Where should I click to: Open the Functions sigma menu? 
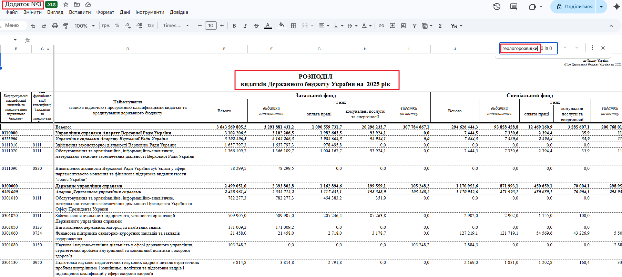[440, 26]
